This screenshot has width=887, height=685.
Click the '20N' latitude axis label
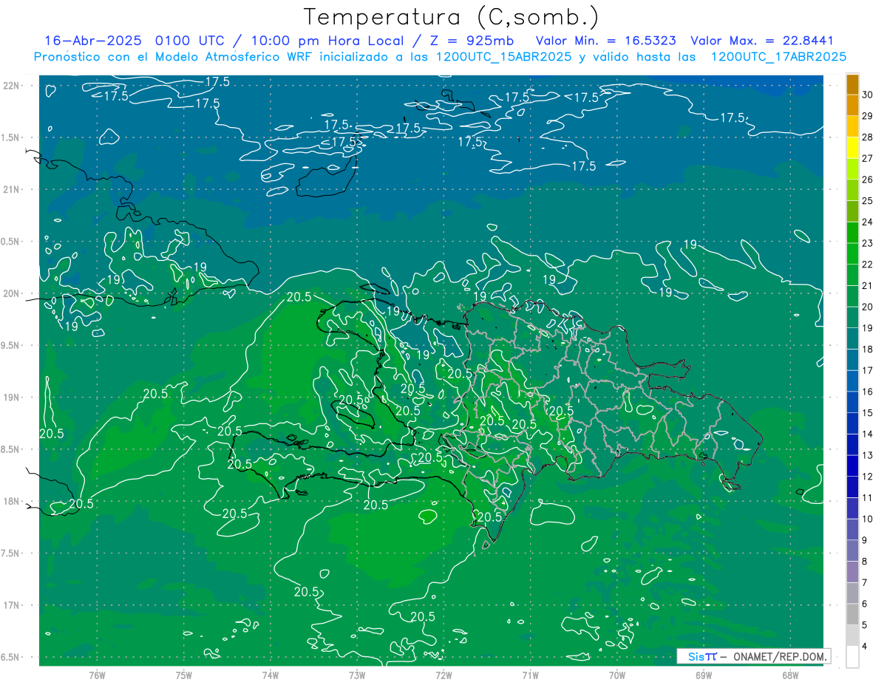coord(11,293)
